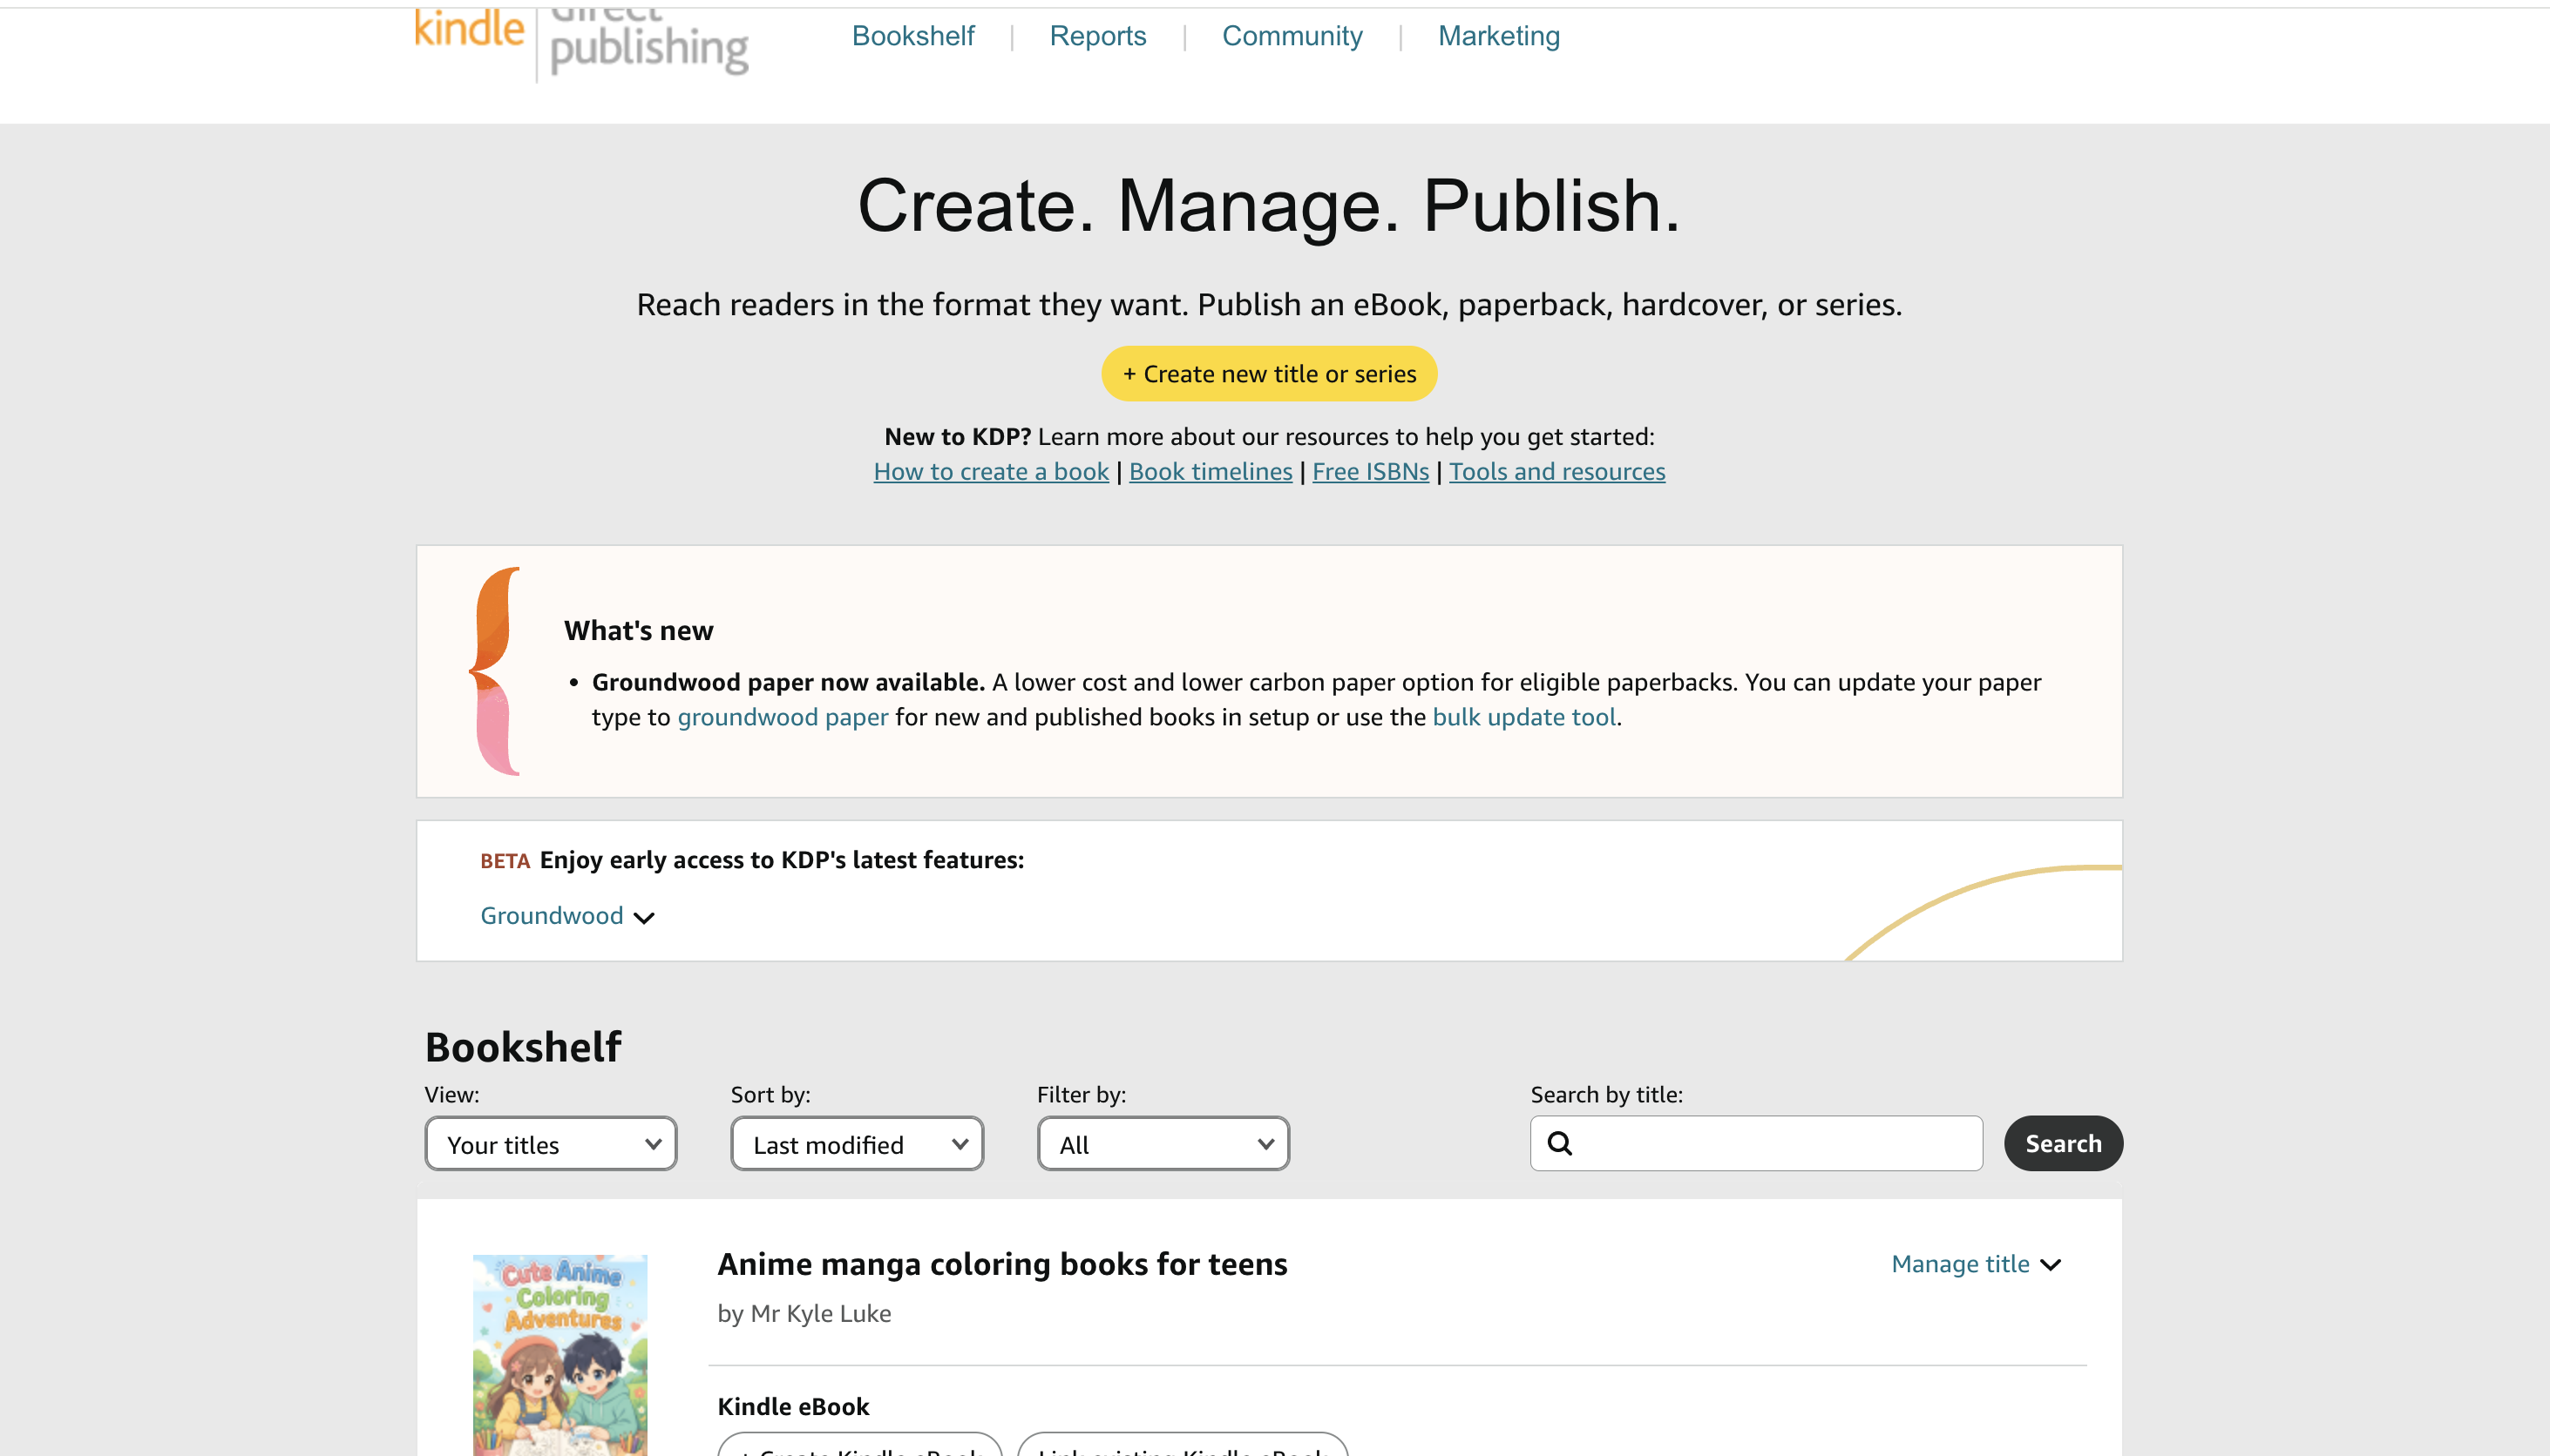Open the View dropdown showing Your titles

pyautogui.click(x=551, y=1144)
